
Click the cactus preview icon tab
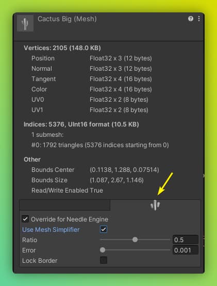point(155,205)
